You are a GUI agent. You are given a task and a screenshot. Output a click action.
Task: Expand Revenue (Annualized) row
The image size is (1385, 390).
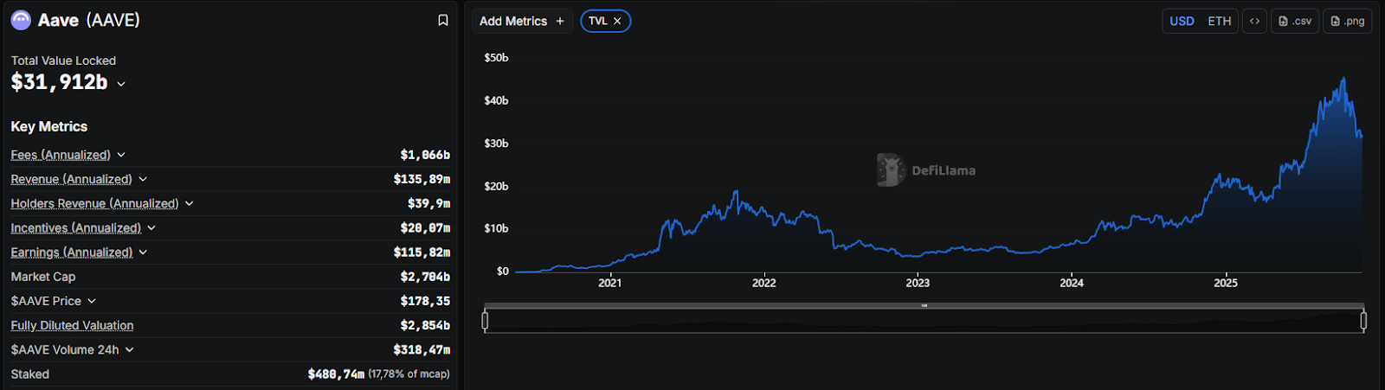click(143, 179)
